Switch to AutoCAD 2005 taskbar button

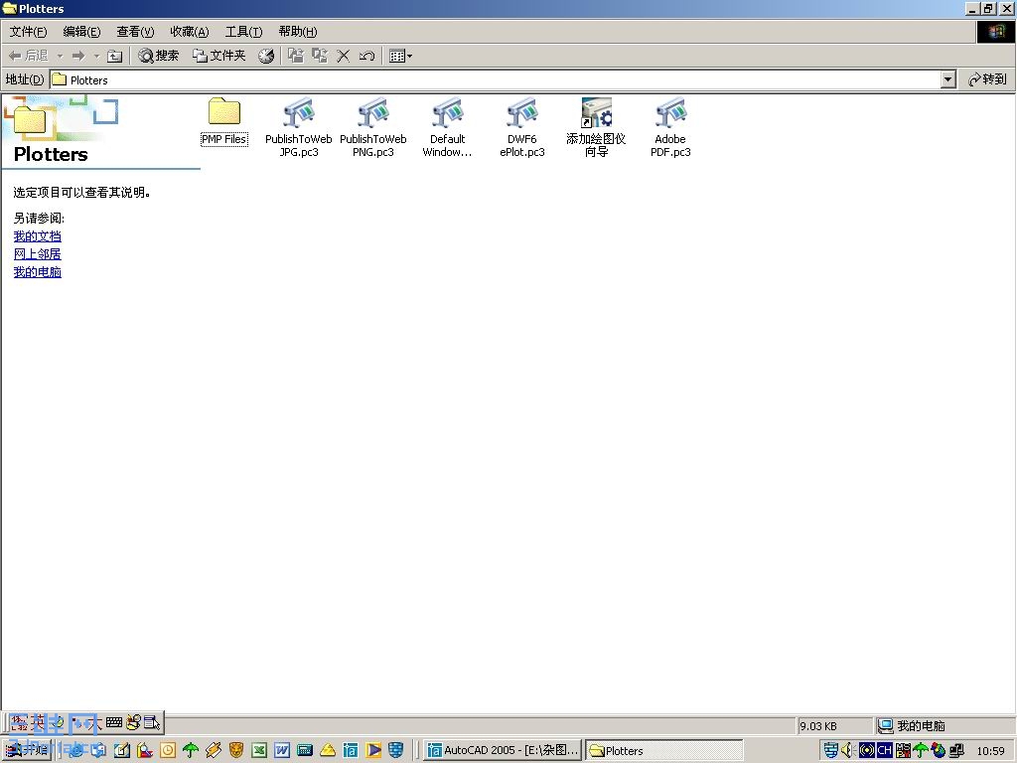point(503,751)
